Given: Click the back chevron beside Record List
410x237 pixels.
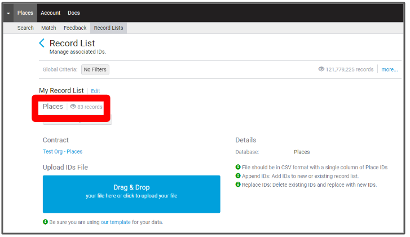Looking at the screenshot, I should [x=42, y=43].
